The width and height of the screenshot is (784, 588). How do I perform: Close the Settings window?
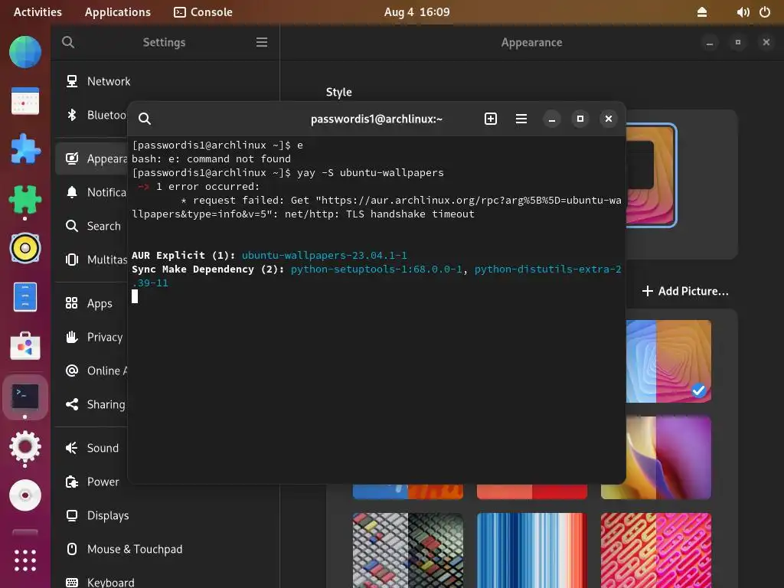[766, 43]
